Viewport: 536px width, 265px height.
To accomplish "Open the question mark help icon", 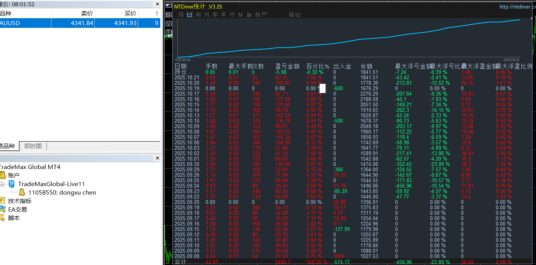I will click(168, 32).
